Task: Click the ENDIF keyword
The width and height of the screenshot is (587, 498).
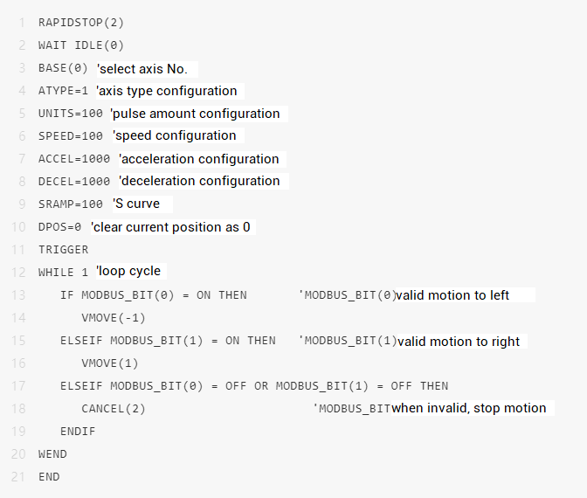Action: [x=78, y=432]
